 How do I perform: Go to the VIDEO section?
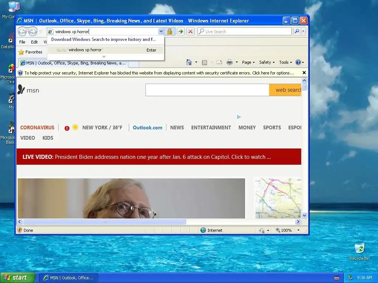(x=27, y=138)
